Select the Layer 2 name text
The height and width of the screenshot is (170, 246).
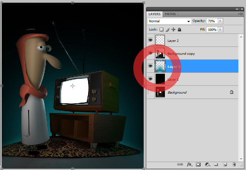[173, 41]
